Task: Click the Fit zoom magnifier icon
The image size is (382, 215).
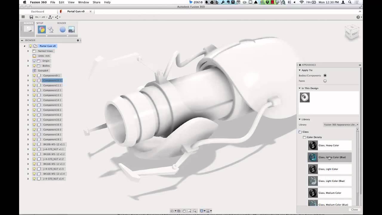Action: click(195, 211)
